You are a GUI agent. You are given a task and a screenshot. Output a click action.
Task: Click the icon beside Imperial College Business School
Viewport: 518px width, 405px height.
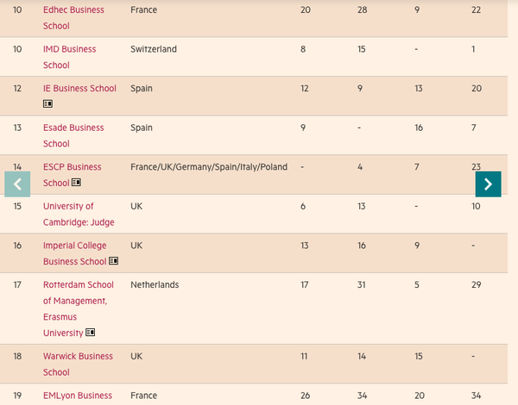coord(113,261)
